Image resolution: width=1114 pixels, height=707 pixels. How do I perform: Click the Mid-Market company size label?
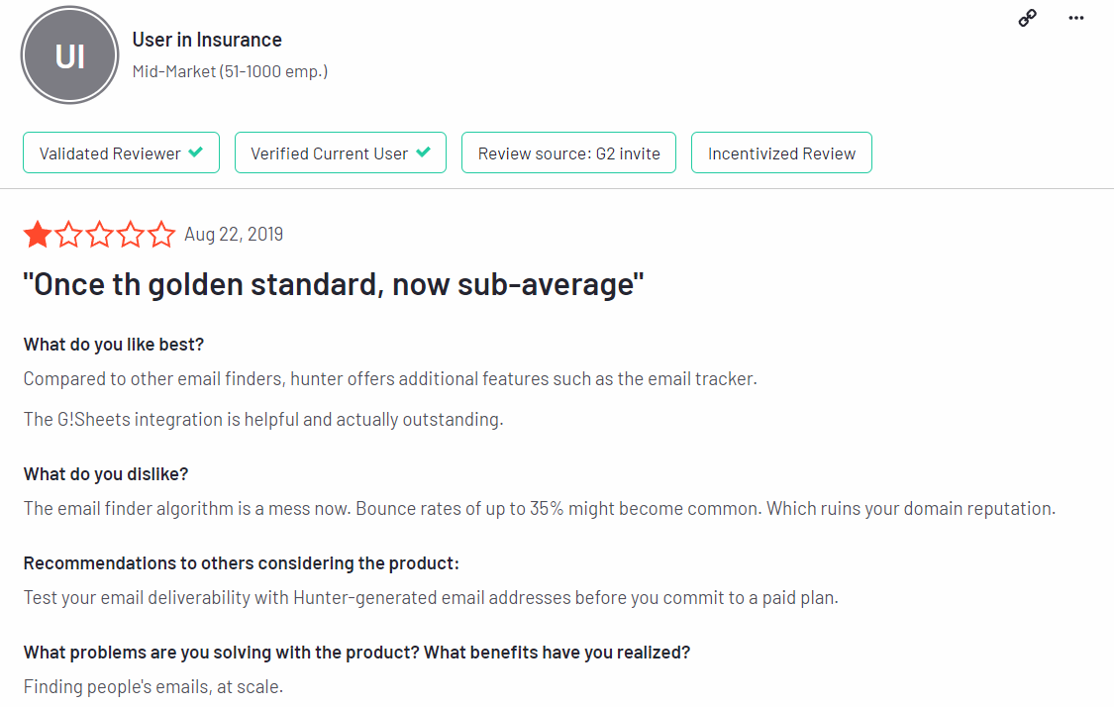click(x=230, y=71)
